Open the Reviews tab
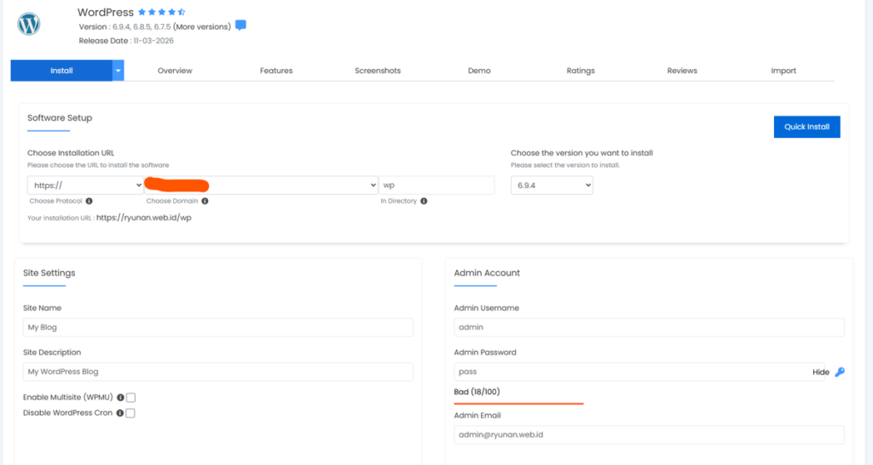Image resolution: width=873 pixels, height=465 pixels. coord(682,71)
